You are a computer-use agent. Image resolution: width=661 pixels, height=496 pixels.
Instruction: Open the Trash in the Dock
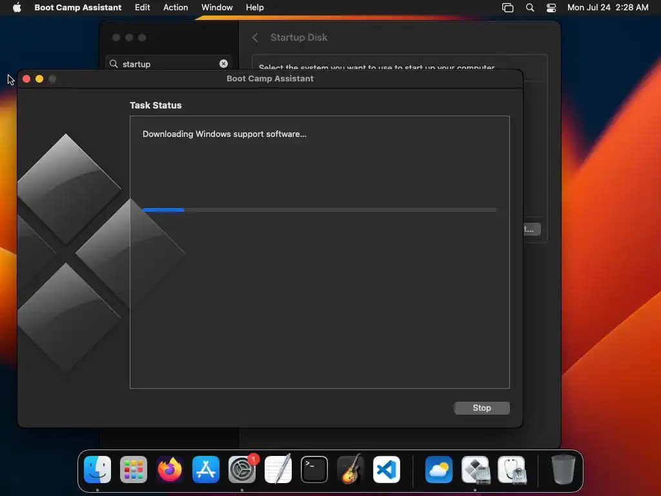[563, 470]
